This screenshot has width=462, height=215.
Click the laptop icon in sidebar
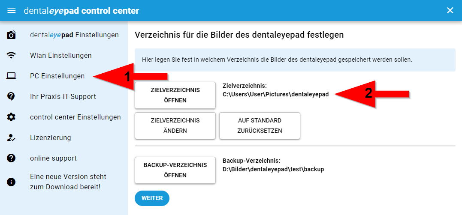tap(11, 76)
